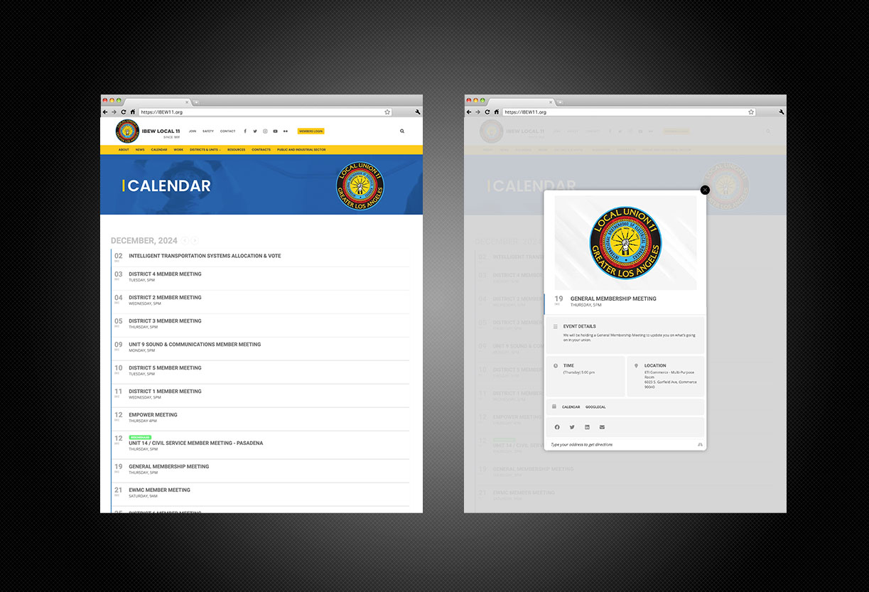Close the General Membership Meeting popup
The width and height of the screenshot is (869, 592).
(x=705, y=190)
